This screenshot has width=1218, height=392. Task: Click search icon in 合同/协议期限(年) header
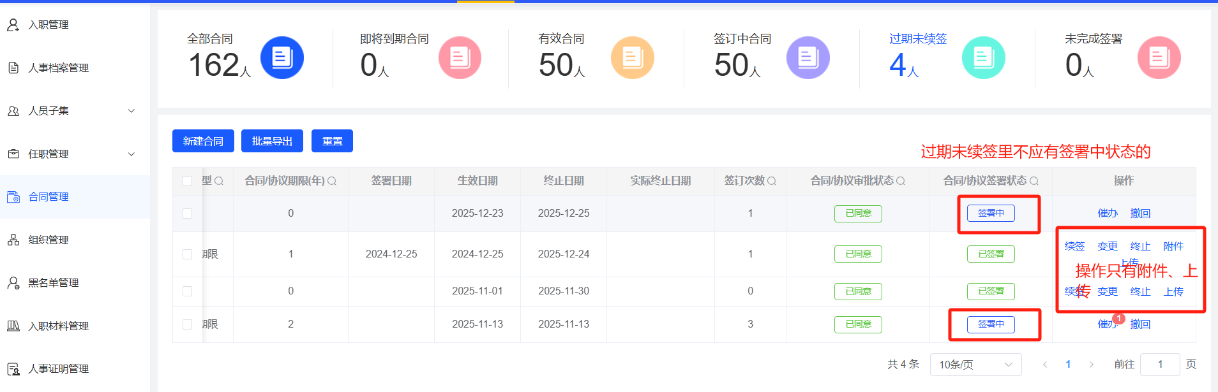pos(332,181)
